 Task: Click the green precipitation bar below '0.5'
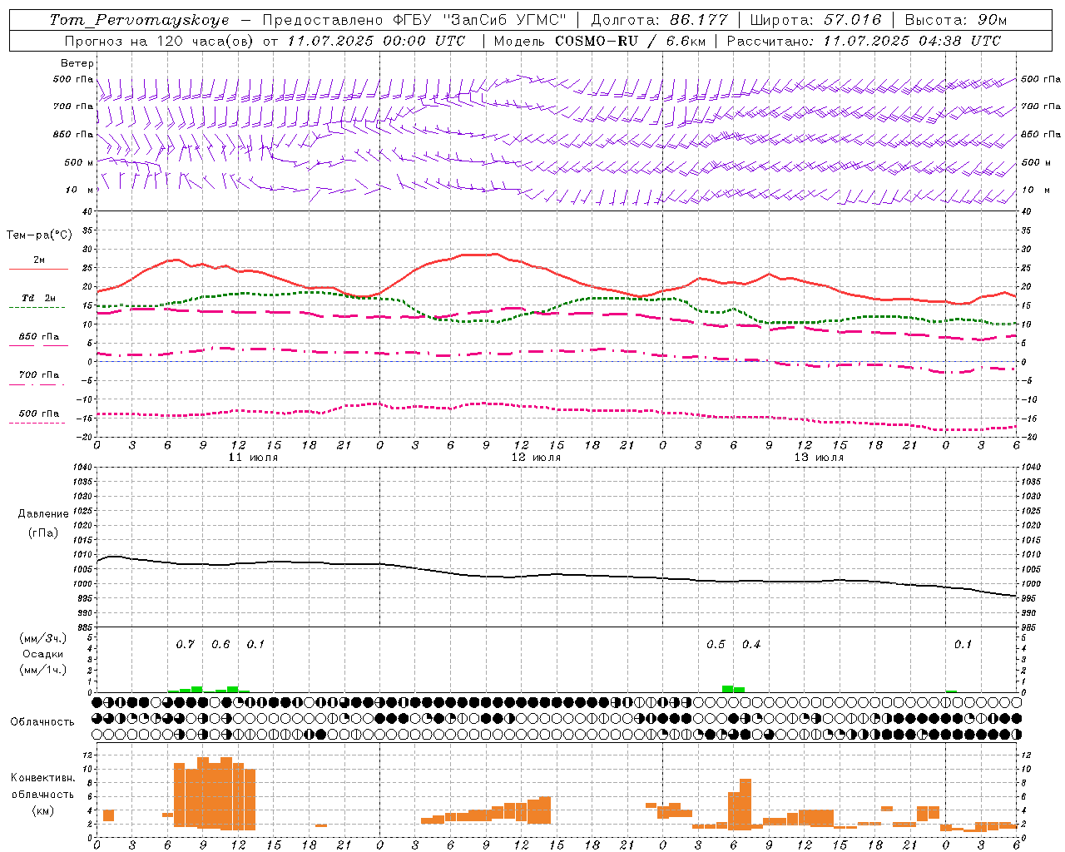tap(727, 689)
